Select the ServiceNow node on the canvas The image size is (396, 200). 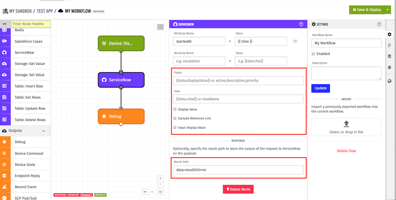(121, 80)
